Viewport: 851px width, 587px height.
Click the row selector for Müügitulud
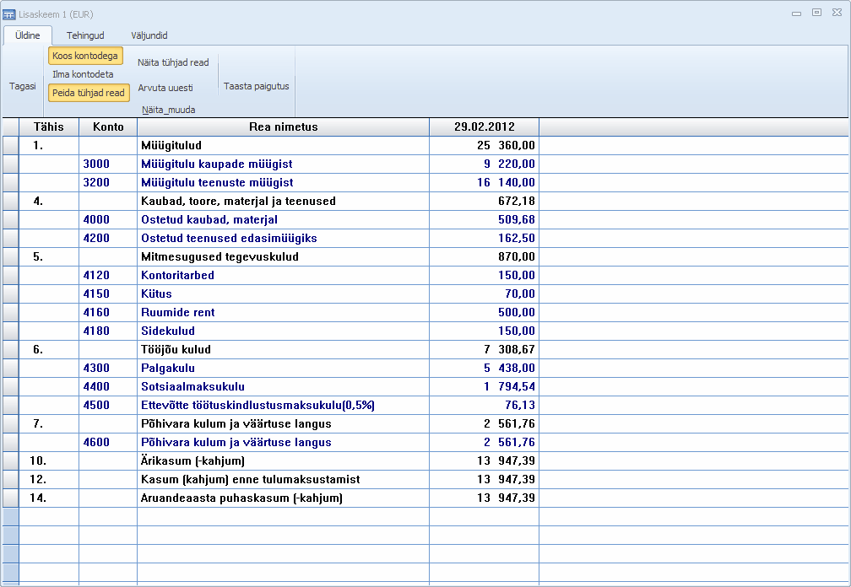[11, 145]
